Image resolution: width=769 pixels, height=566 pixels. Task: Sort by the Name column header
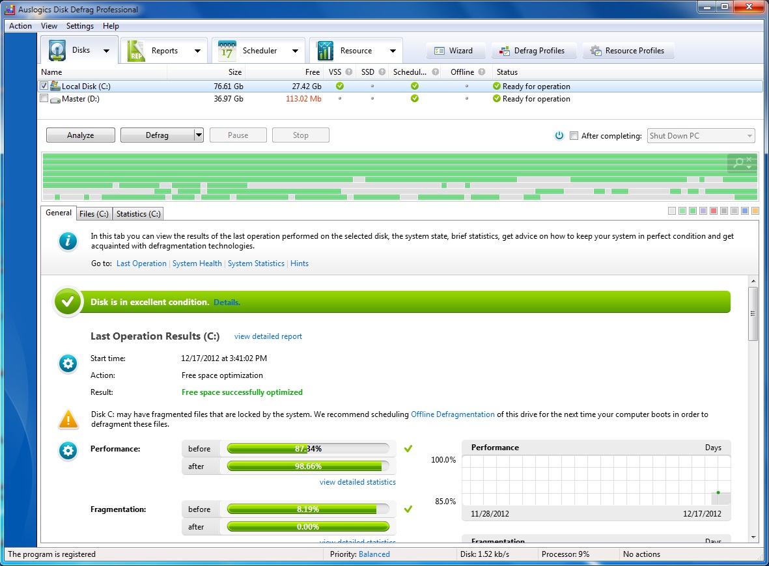[102, 72]
